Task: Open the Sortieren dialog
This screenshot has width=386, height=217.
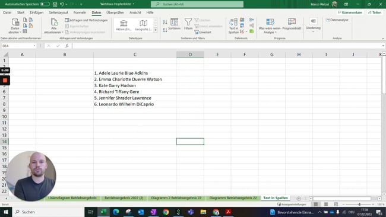Action: (174, 24)
